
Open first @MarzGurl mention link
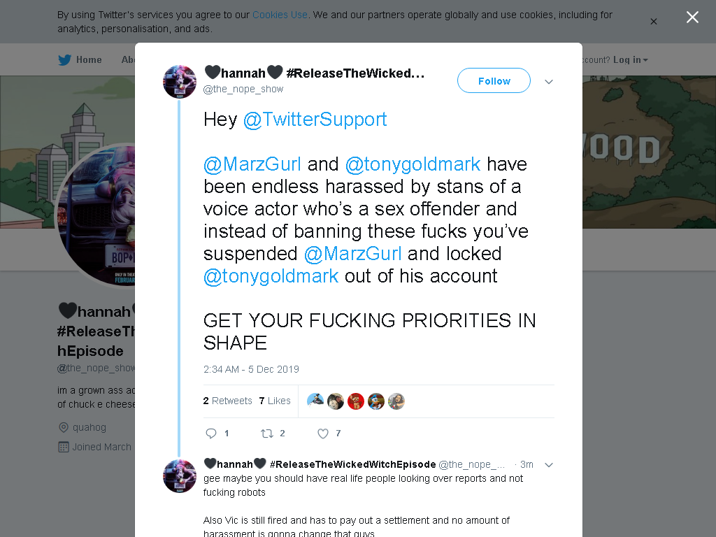click(x=252, y=164)
